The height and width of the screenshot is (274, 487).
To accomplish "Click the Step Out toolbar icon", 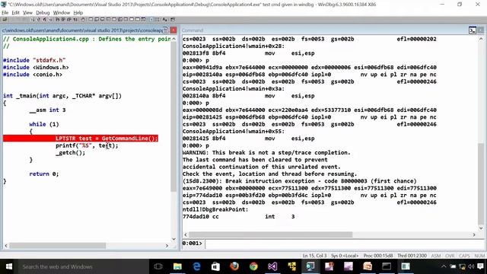I will [x=69, y=20].
